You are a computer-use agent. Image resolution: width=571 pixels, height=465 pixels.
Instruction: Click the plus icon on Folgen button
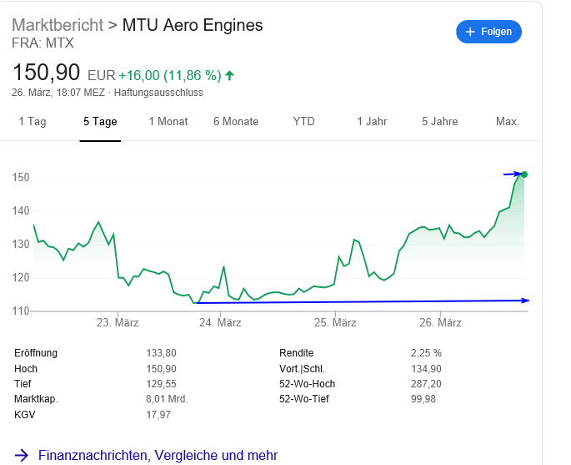pyautogui.click(x=470, y=32)
